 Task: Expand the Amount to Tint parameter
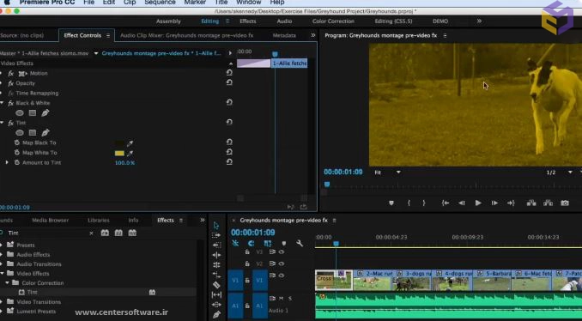pyautogui.click(x=7, y=162)
